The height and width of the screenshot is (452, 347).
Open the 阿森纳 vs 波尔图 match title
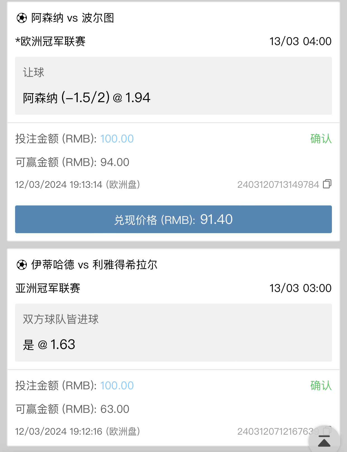73,18
